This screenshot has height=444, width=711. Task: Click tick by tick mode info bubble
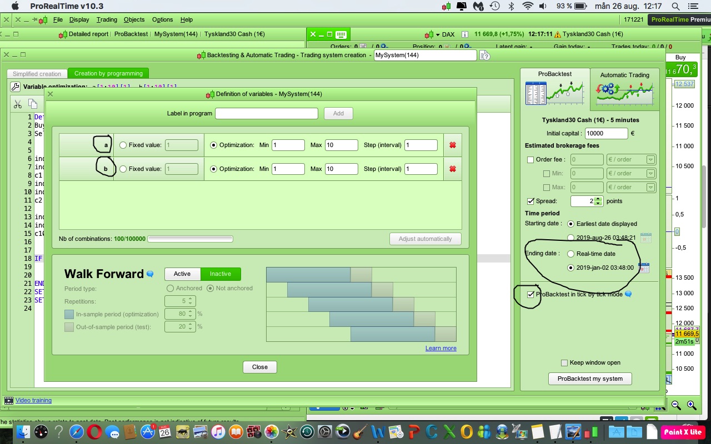(x=628, y=294)
